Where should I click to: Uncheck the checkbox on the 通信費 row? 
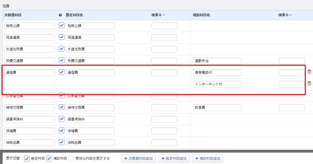pos(61,72)
